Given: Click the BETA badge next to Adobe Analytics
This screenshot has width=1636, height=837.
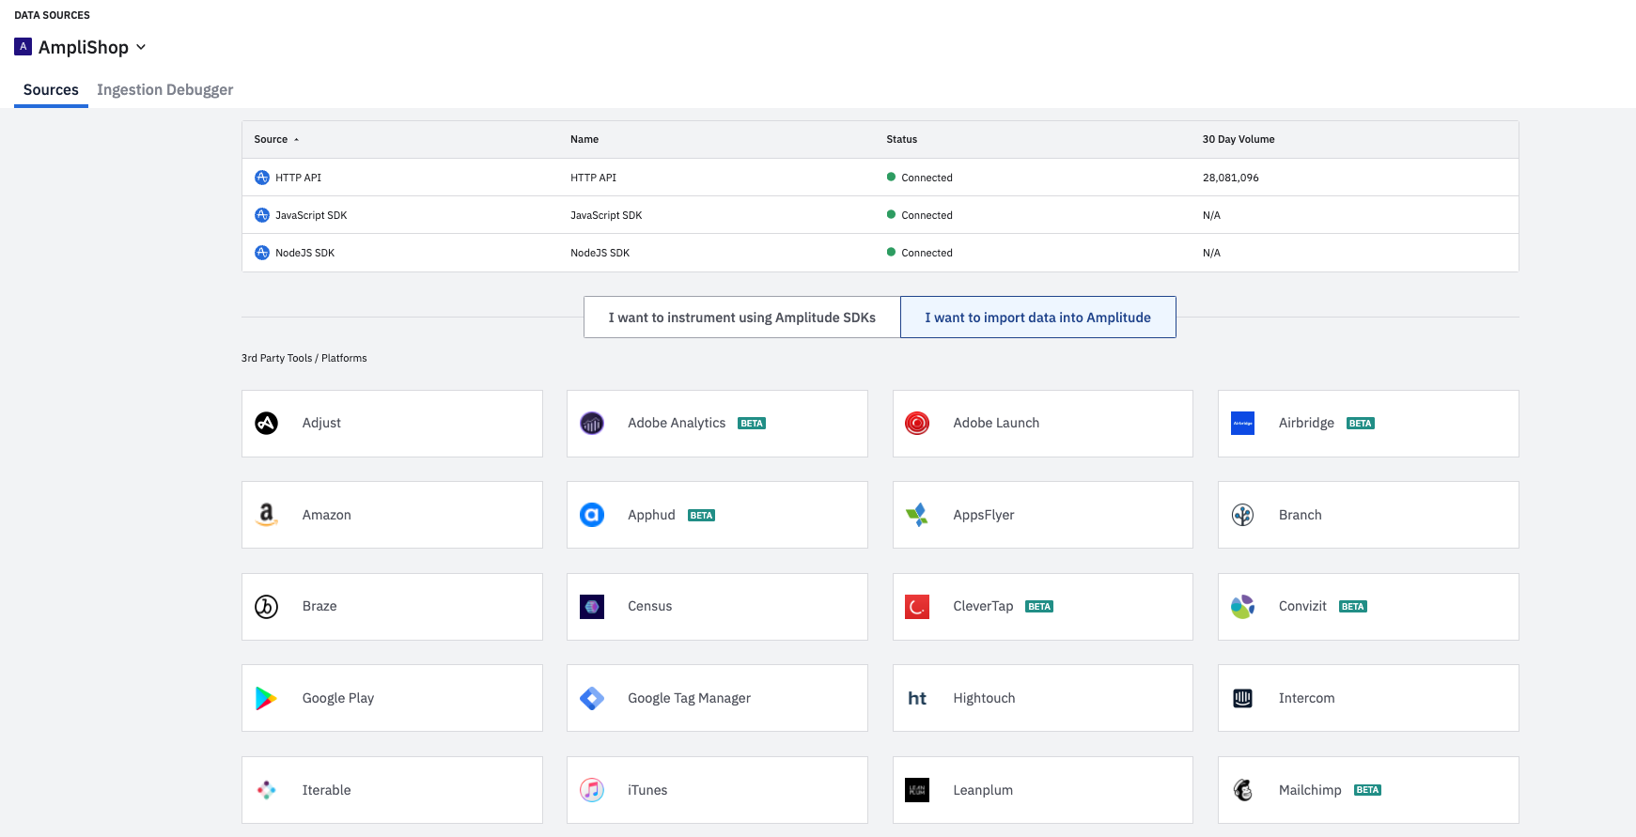Looking at the screenshot, I should point(752,424).
